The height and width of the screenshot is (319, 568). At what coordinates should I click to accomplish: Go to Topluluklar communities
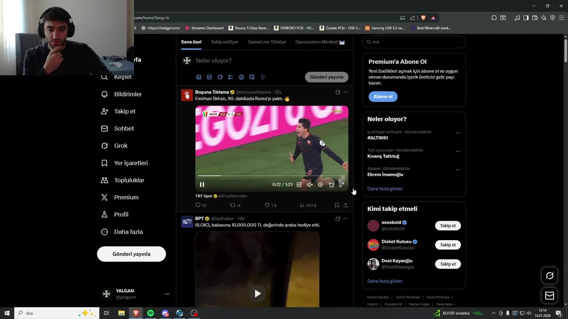click(122, 180)
